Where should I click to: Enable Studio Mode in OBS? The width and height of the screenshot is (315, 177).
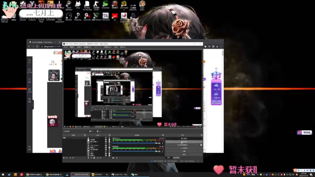184,148
